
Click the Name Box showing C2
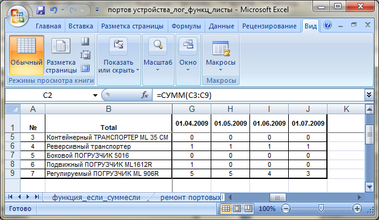click(48, 95)
